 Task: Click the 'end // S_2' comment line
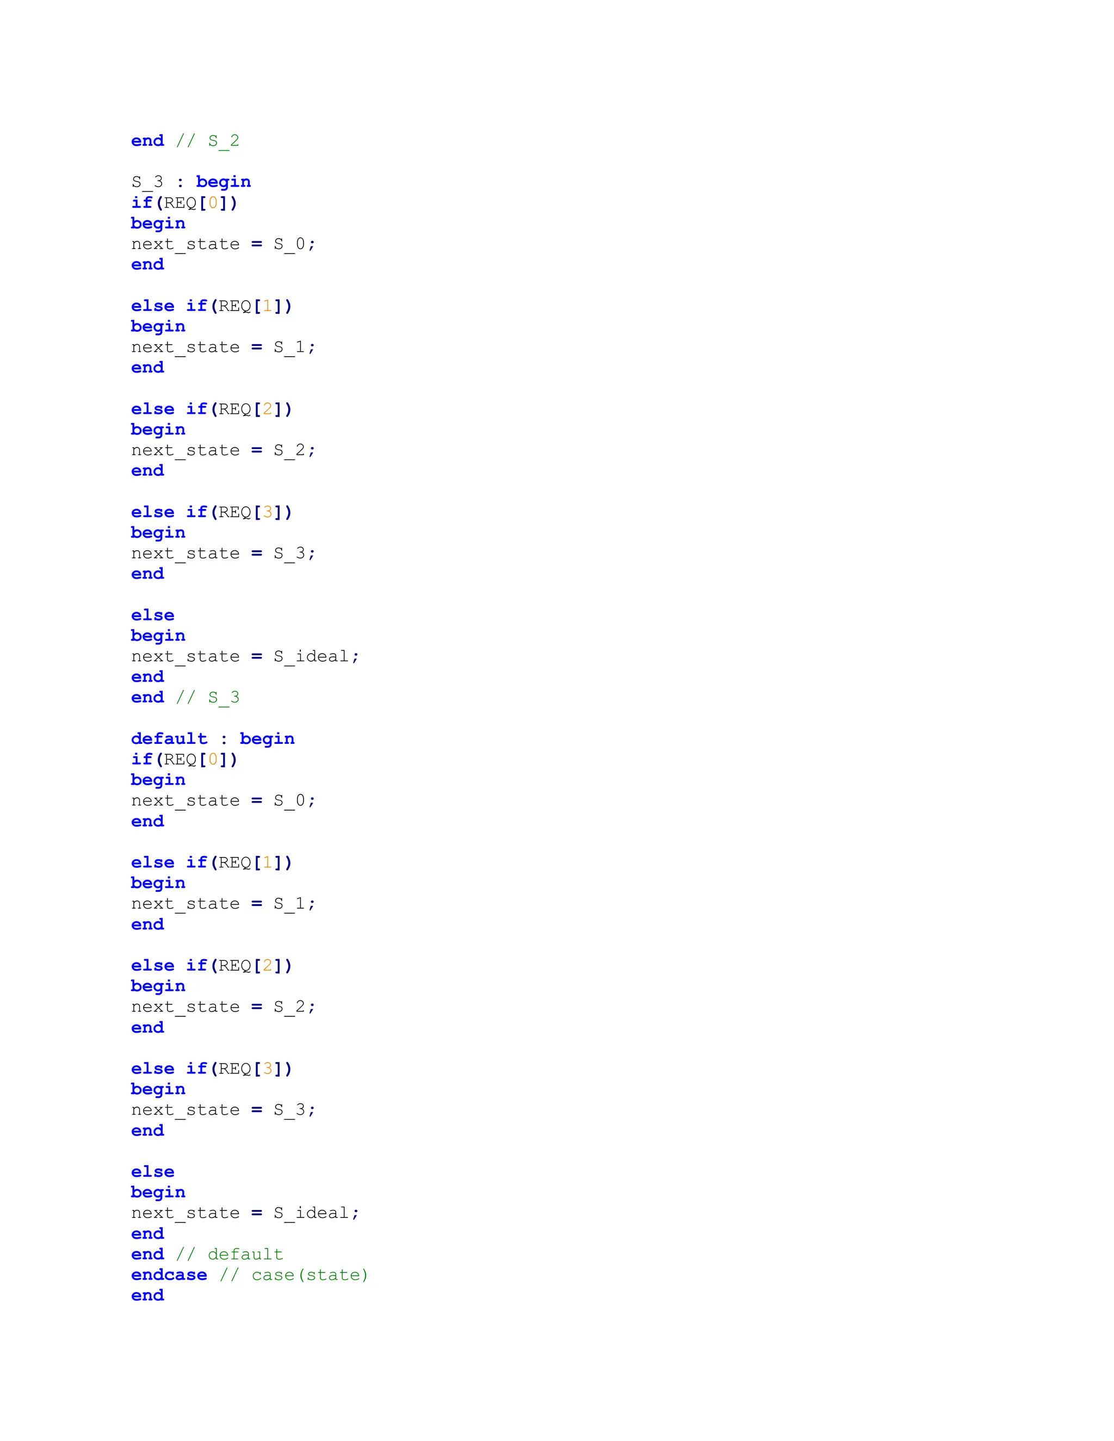tap(185, 140)
